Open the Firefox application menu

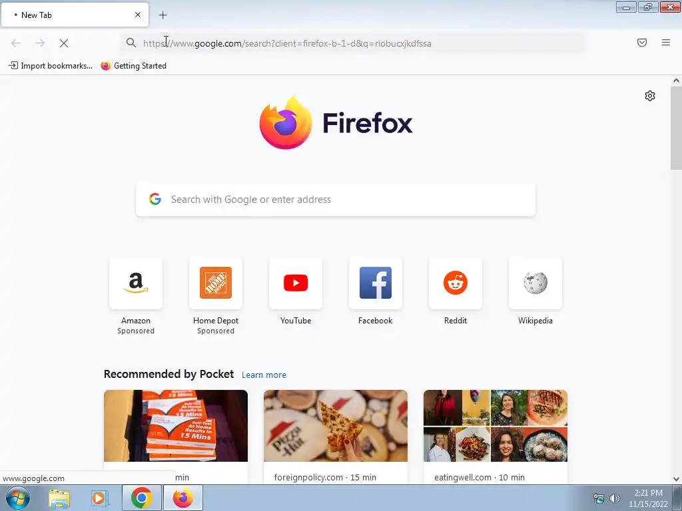(x=666, y=43)
